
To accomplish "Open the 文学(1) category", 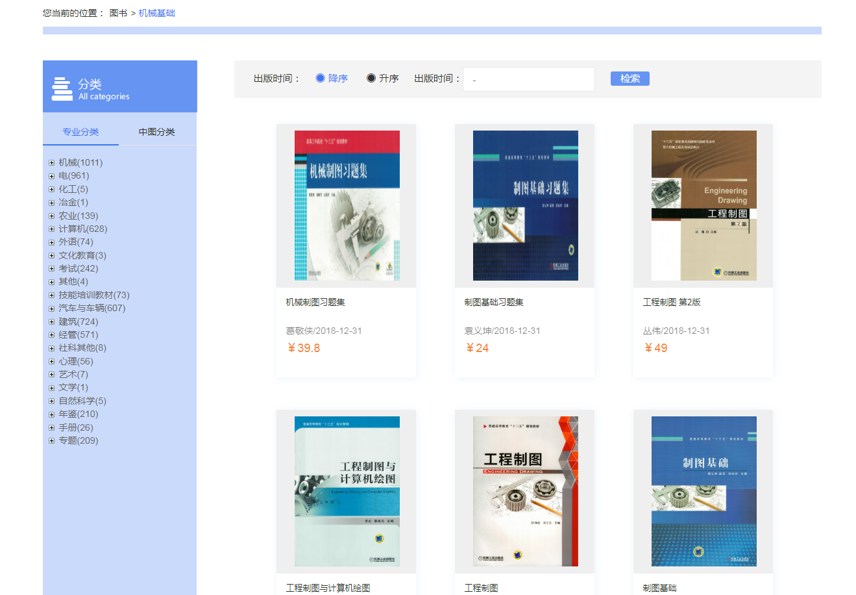I will pos(73,388).
